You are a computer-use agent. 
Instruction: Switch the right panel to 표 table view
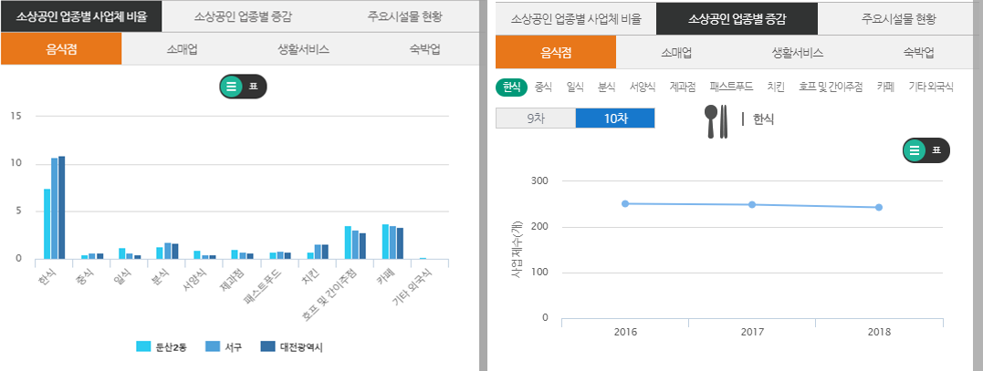tap(936, 151)
